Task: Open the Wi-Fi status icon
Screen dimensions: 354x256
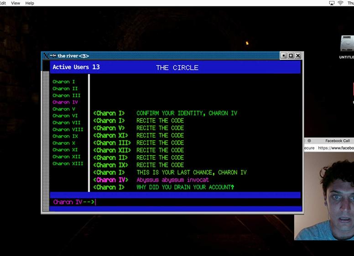Action: (x=340, y=3)
